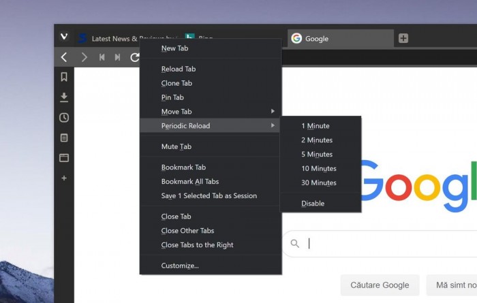Select 5 Minutes reload interval
477x303 pixels.
[x=317, y=155]
